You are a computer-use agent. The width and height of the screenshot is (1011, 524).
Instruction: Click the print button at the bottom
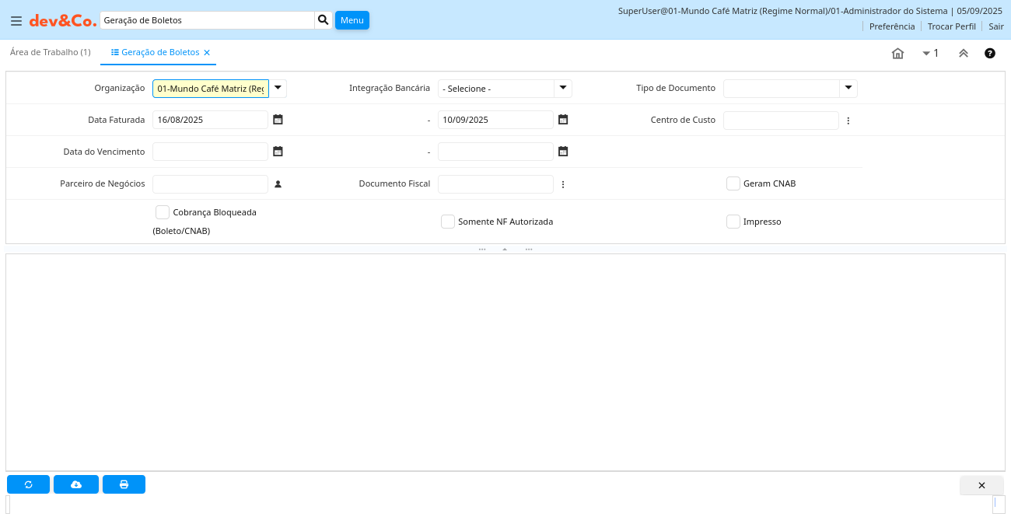tap(124, 484)
